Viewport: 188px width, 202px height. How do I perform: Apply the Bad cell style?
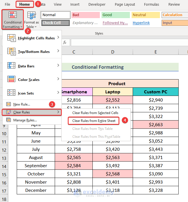(85, 15)
